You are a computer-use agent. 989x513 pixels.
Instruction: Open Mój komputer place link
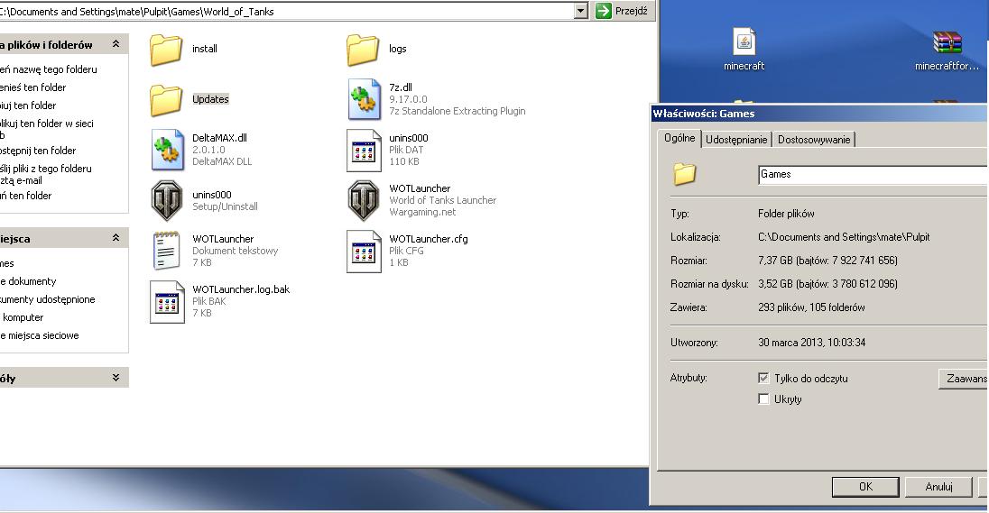(22, 317)
